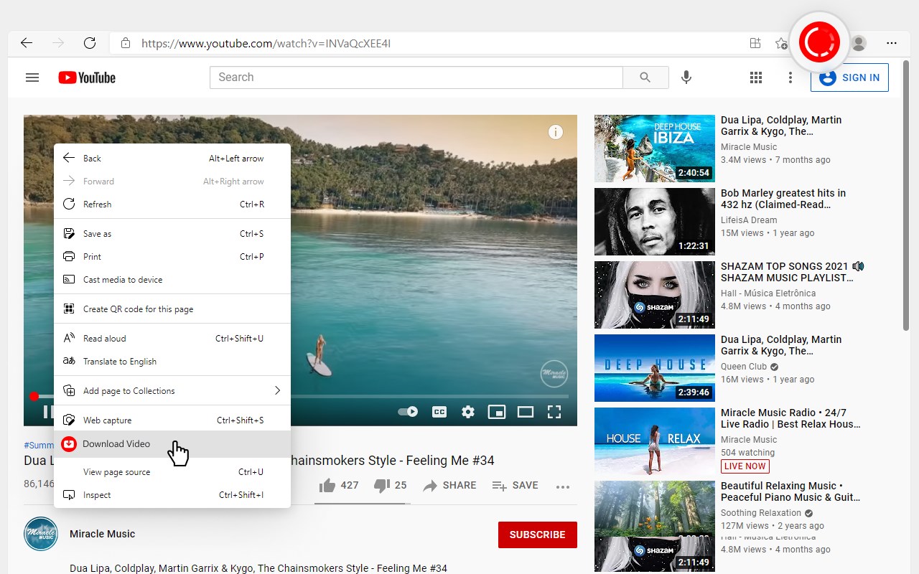
Task: Open the Bob Marley greatest hits thumbnail
Action: tap(655, 222)
